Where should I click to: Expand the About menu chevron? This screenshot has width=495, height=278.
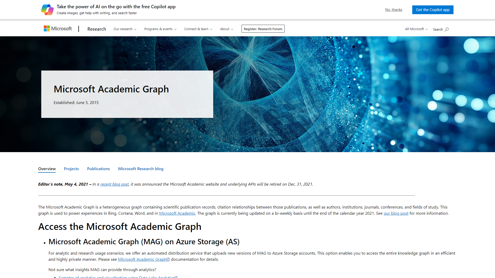point(232,29)
